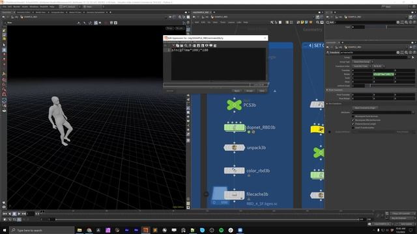Open the network editor Layout menu
The image size is (417, 234).
click(x=231, y=23)
